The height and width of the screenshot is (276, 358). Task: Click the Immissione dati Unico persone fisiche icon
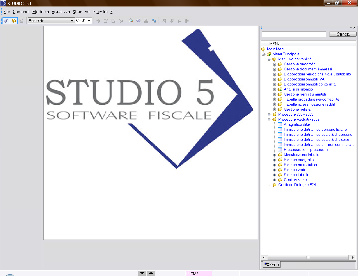pos(280,129)
